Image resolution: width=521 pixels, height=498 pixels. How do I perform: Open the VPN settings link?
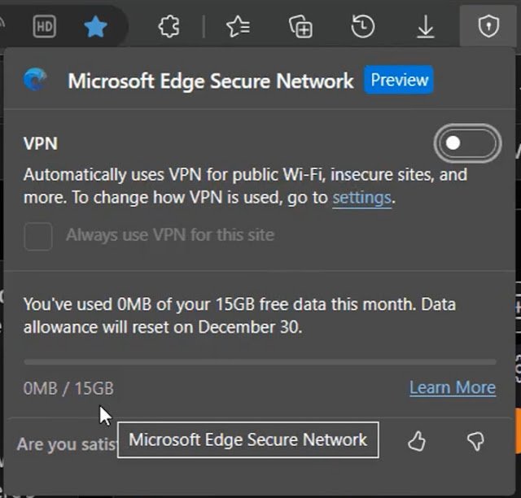[x=361, y=197]
